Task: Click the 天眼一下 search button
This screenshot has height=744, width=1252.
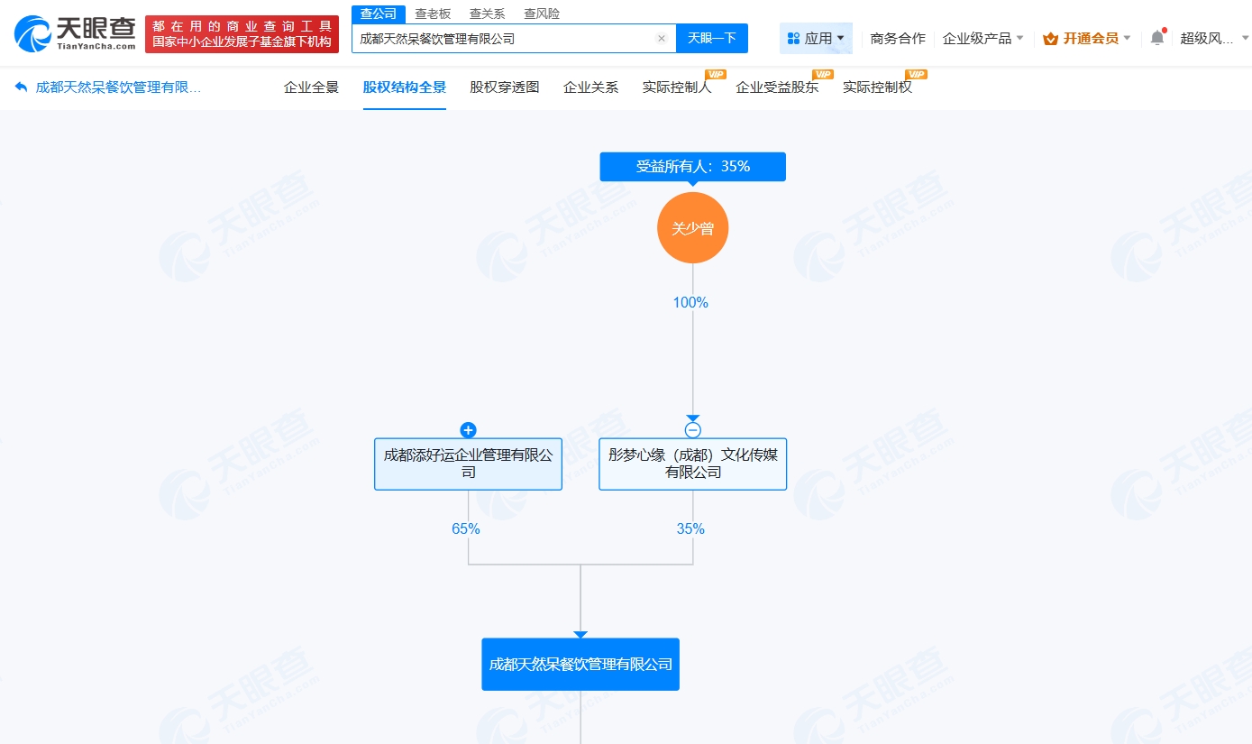Action: (x=712, y=39)
